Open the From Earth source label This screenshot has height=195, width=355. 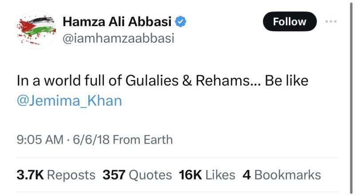143,140
